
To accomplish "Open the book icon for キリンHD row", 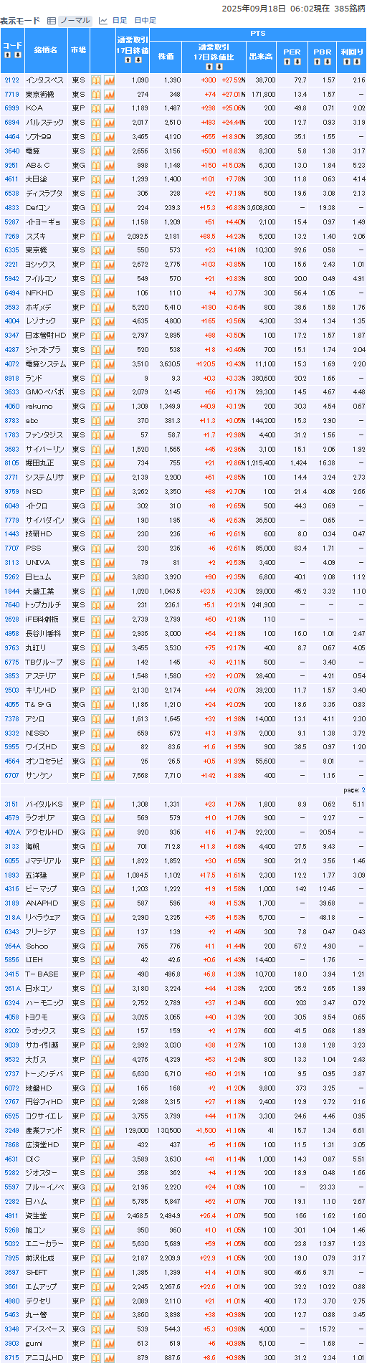I will [96, 690].
